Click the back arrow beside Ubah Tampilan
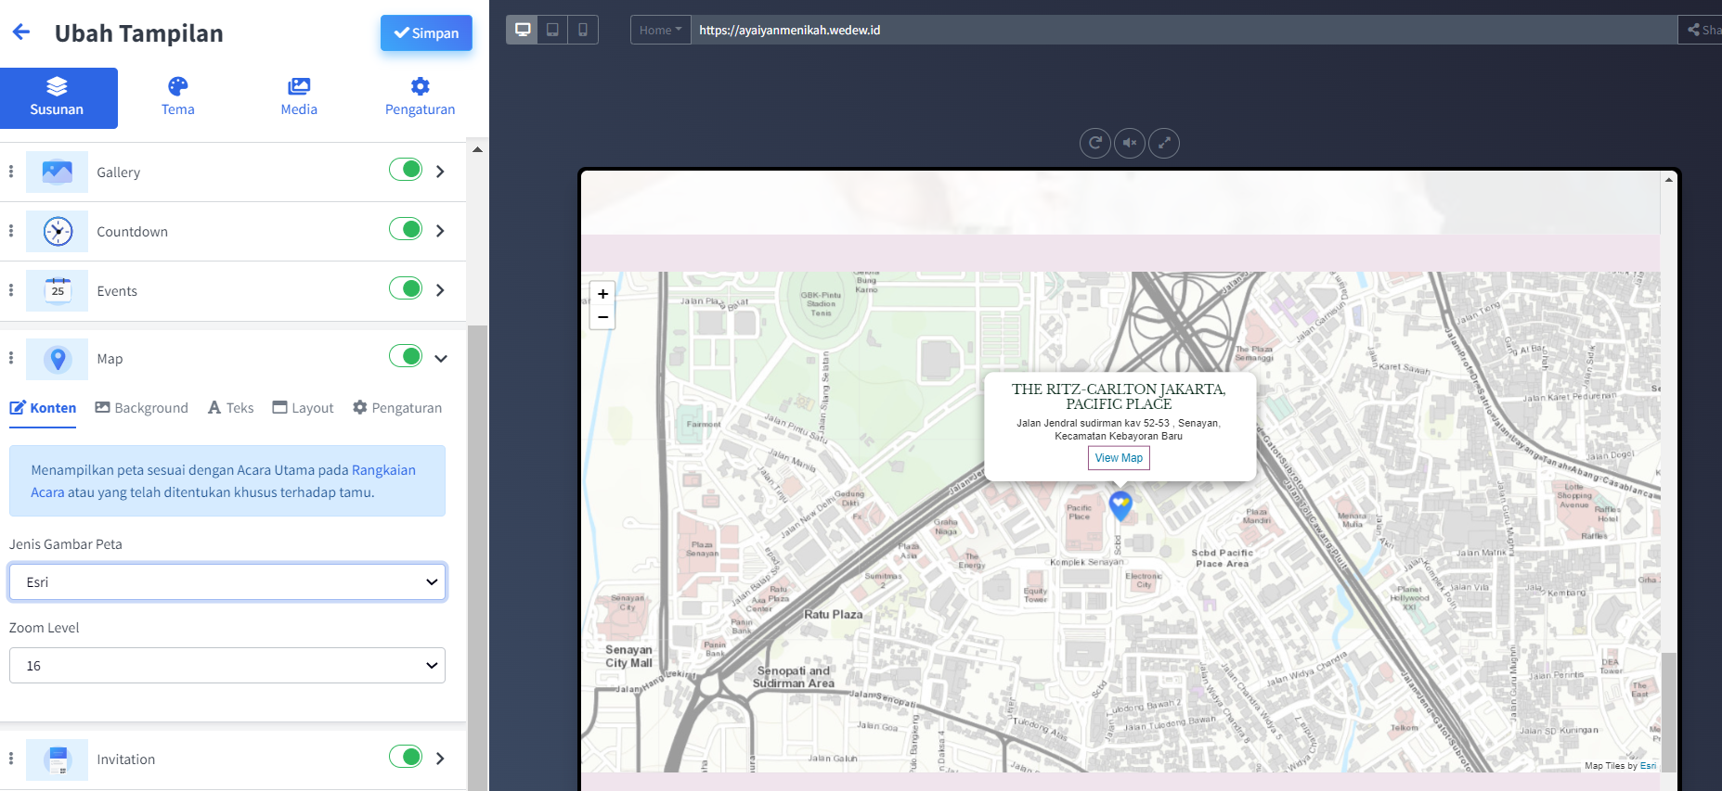 click(21, 32)
